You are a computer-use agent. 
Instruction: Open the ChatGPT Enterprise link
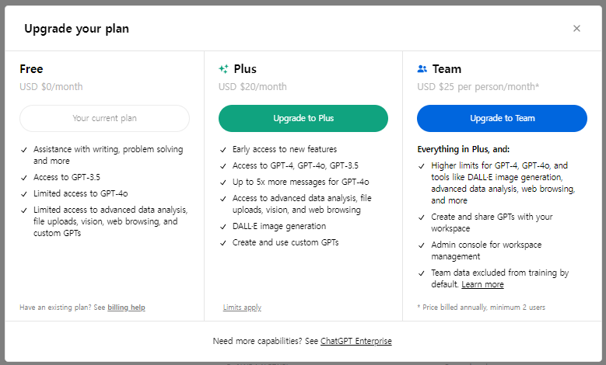pyautogui.click(x=356, y=341)
